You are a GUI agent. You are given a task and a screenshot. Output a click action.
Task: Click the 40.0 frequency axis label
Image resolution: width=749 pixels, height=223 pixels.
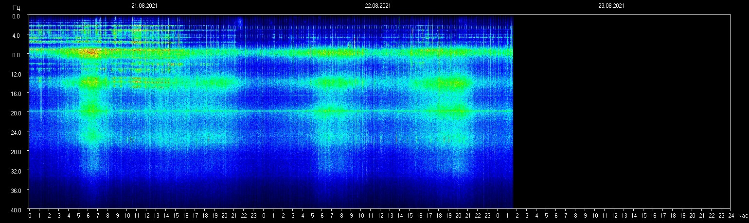(16, 209)
